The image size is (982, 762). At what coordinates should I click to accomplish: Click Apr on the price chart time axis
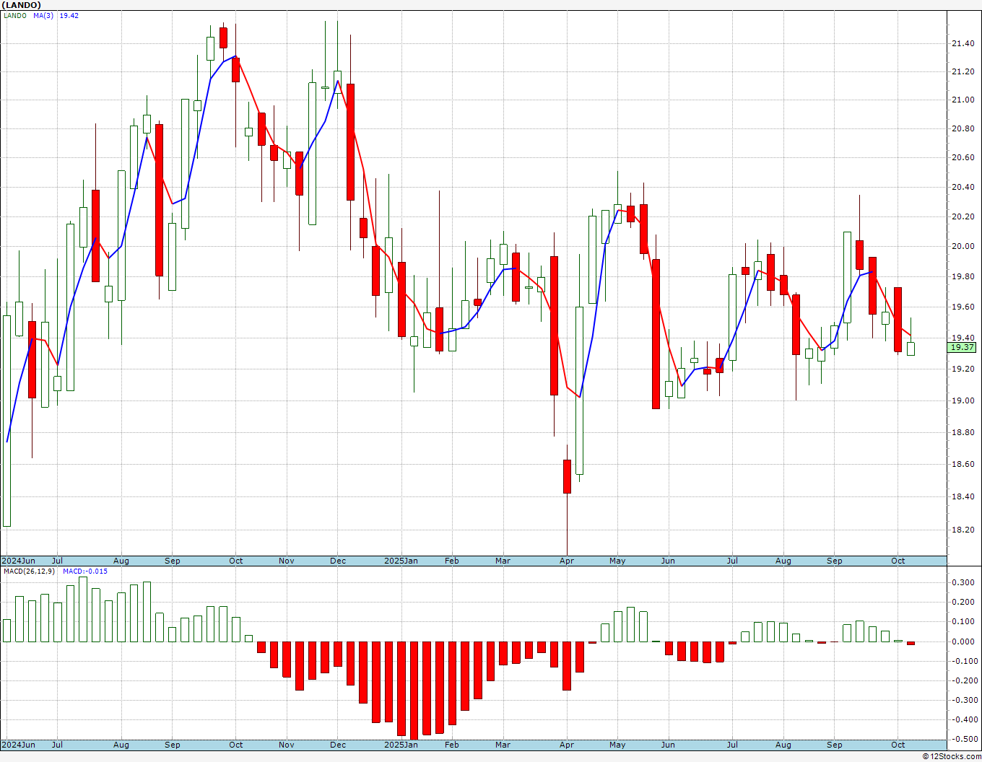(x=567, y=561)
